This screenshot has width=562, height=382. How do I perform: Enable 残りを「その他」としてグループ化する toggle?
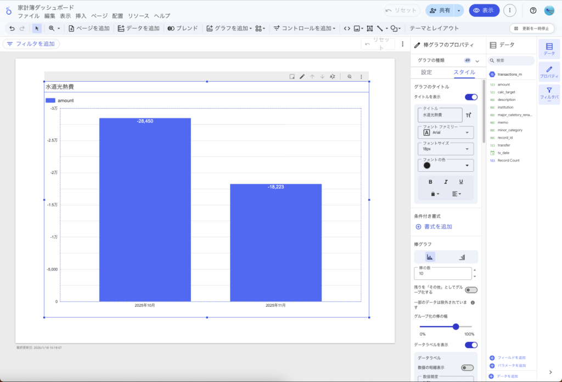(471, 290)
